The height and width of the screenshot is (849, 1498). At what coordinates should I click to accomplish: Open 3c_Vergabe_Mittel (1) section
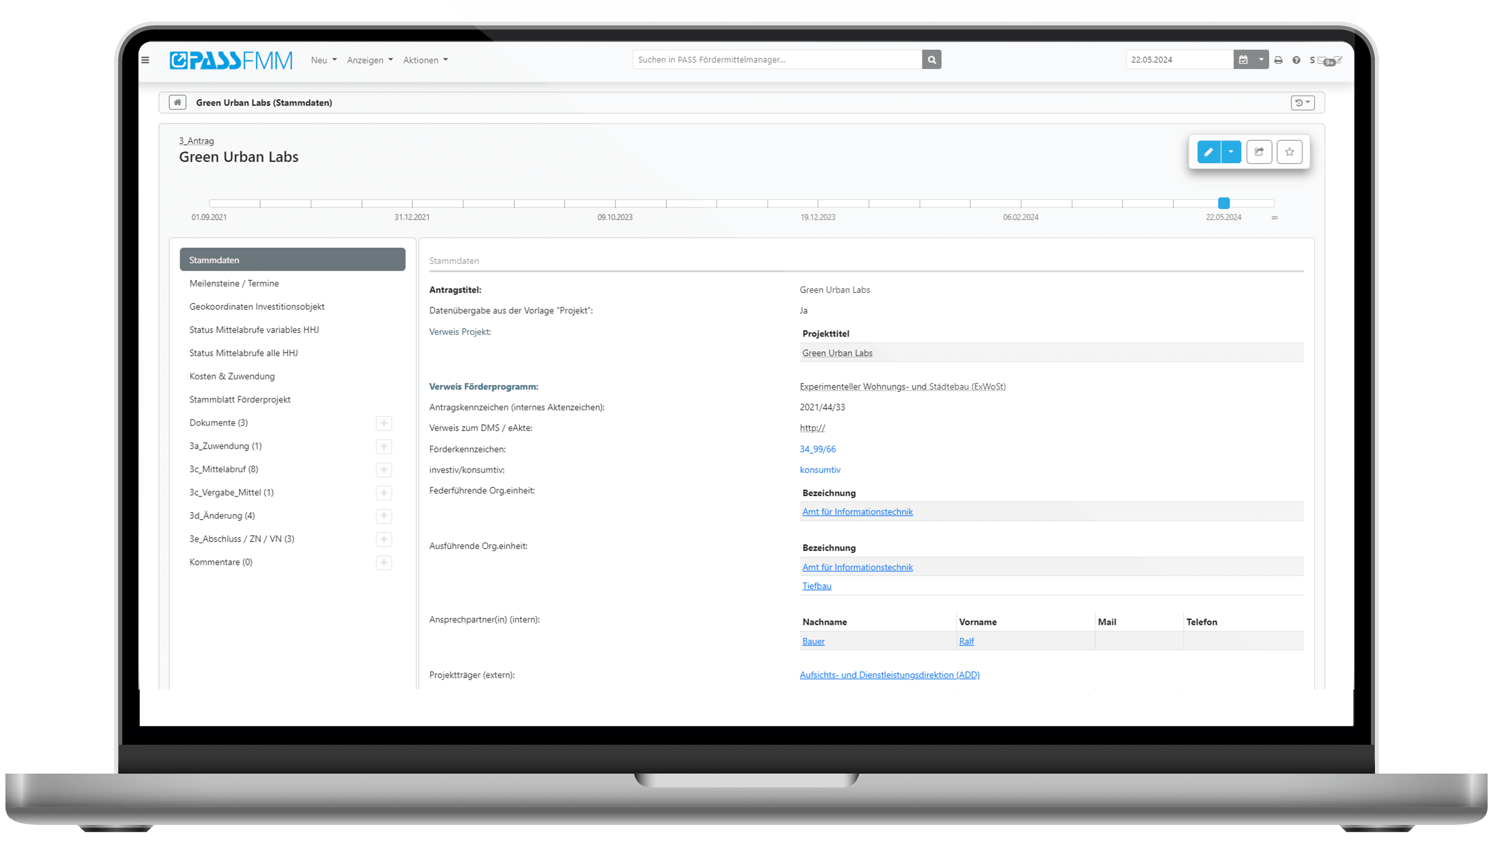click(231, 493)
